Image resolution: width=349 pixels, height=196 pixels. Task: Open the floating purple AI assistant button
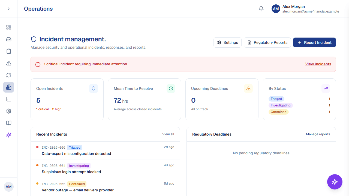click(x=335, y=182)
